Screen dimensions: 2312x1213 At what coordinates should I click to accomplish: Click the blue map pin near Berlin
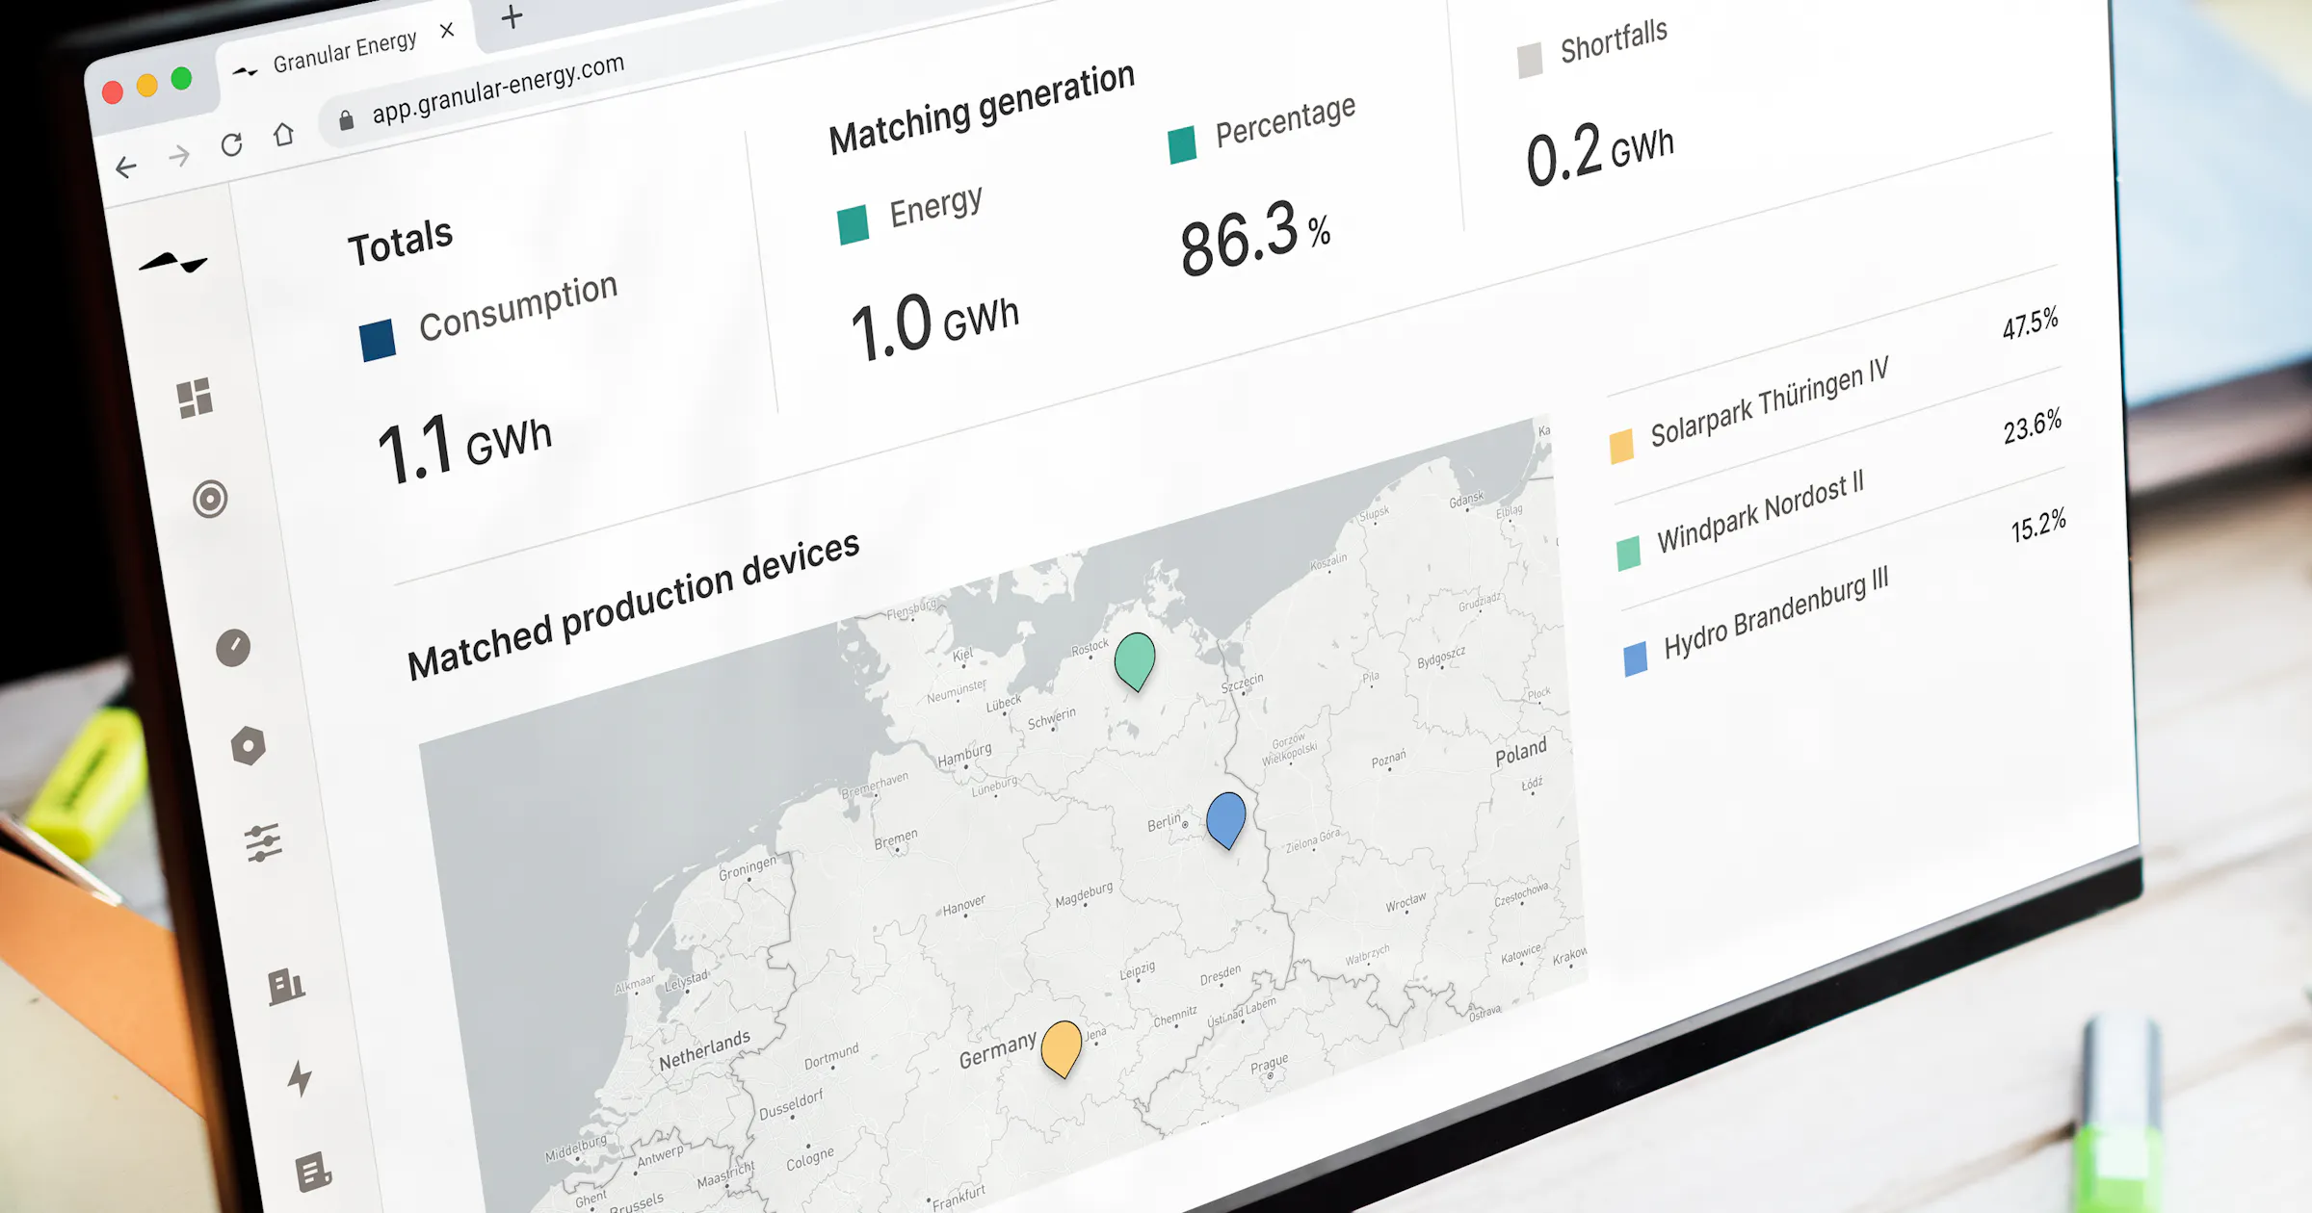coord(1225,816)
